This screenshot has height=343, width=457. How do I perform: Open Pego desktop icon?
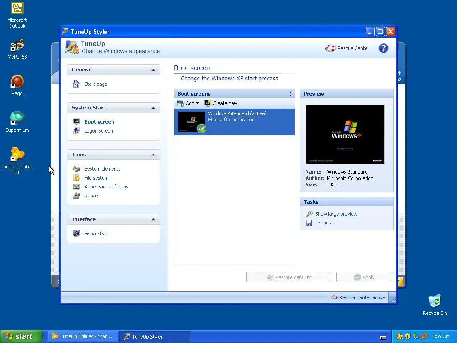click(17, 82)
